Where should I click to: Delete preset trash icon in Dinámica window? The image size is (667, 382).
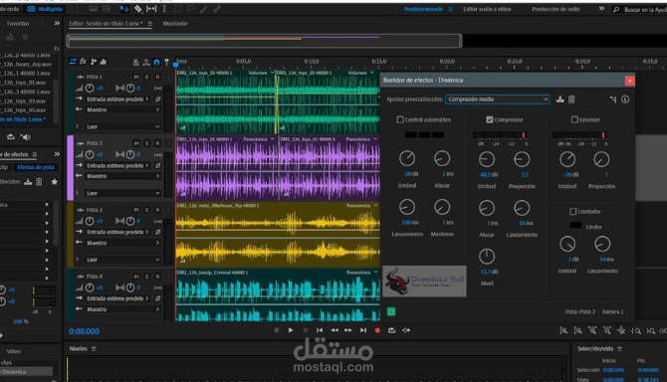click(x=571, y=99)
